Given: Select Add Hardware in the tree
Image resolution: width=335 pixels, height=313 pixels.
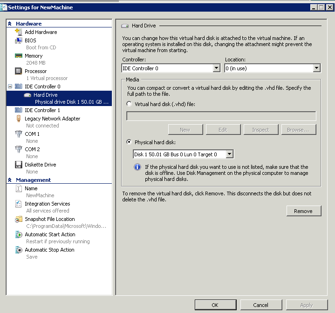Looking at the screenshot, I should click(41, 32).
